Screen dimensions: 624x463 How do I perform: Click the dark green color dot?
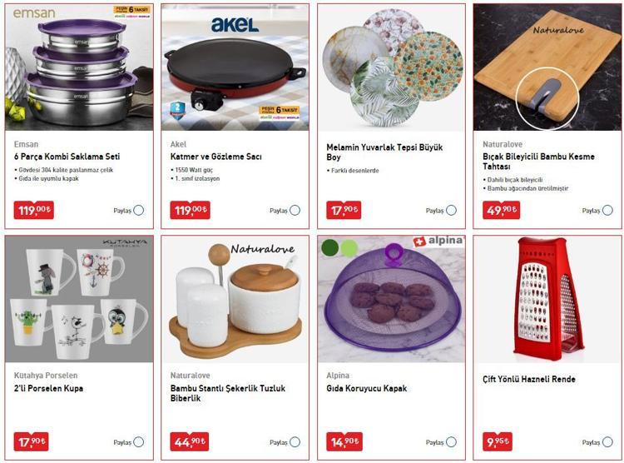(330, 247)
